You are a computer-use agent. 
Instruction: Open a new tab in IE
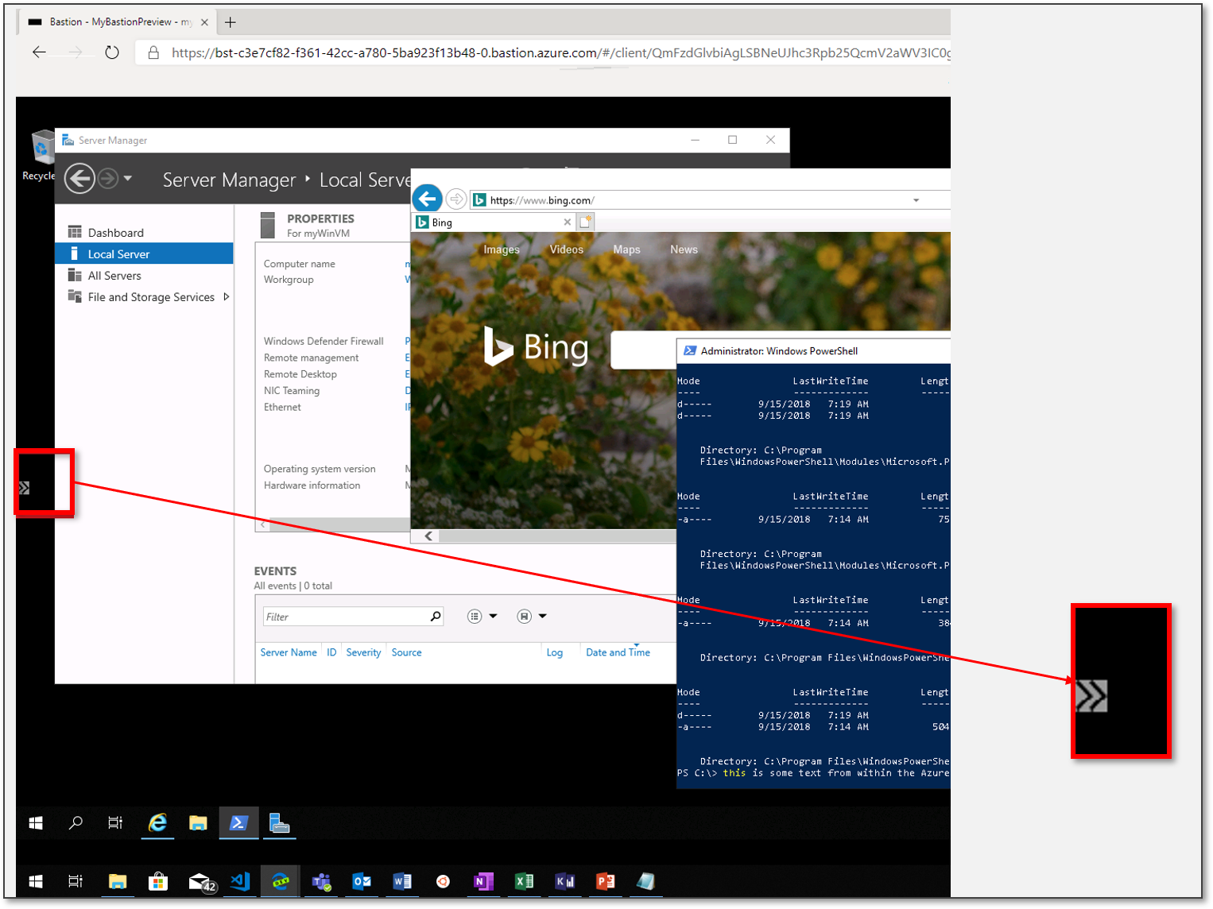click(586, 222)
